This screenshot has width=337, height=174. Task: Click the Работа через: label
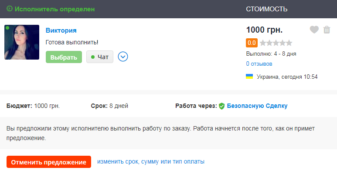pyautogui.click(x=196, y=106)
